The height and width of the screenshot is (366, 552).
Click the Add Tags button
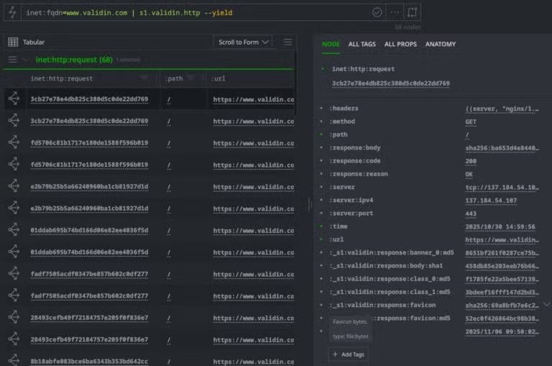pyautogui.click(x=349, y=354)
